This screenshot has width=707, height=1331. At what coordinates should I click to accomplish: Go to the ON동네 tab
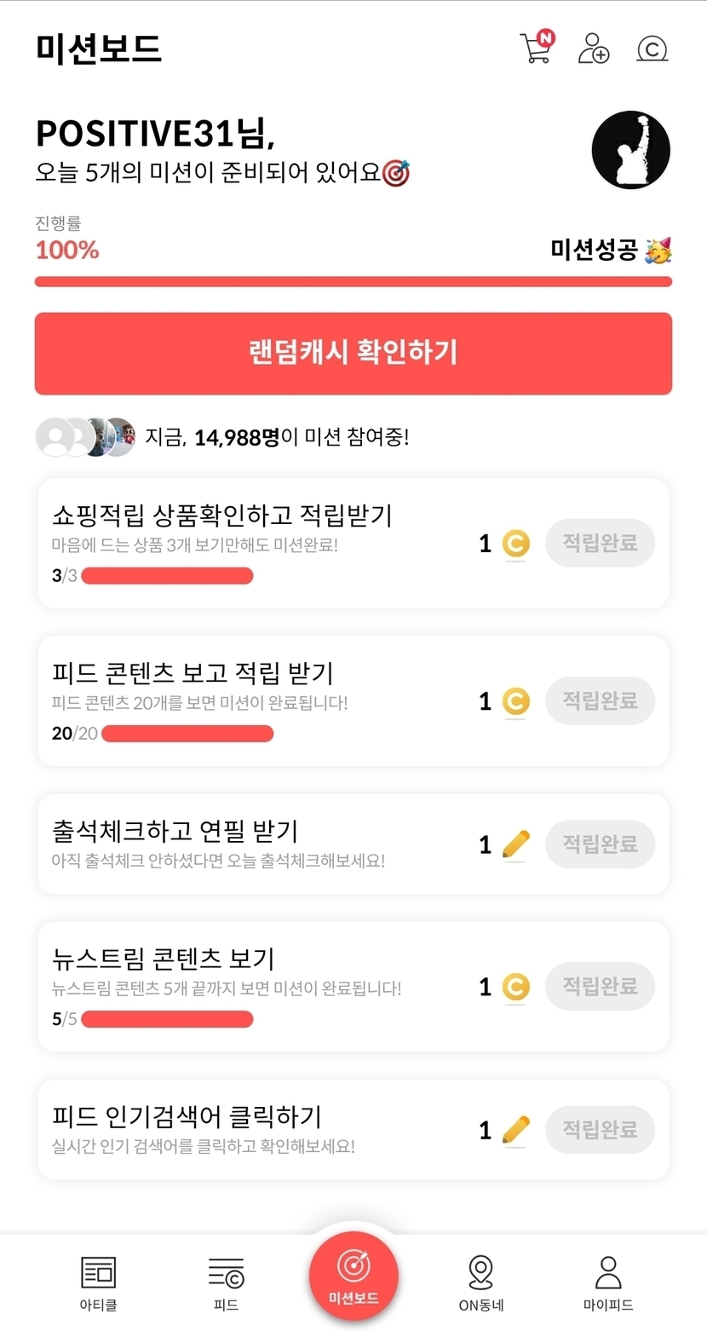pos(480,1282)
